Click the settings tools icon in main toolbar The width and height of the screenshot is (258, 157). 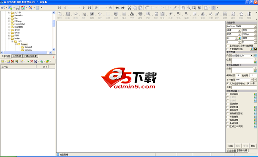[x=31, y=8]
